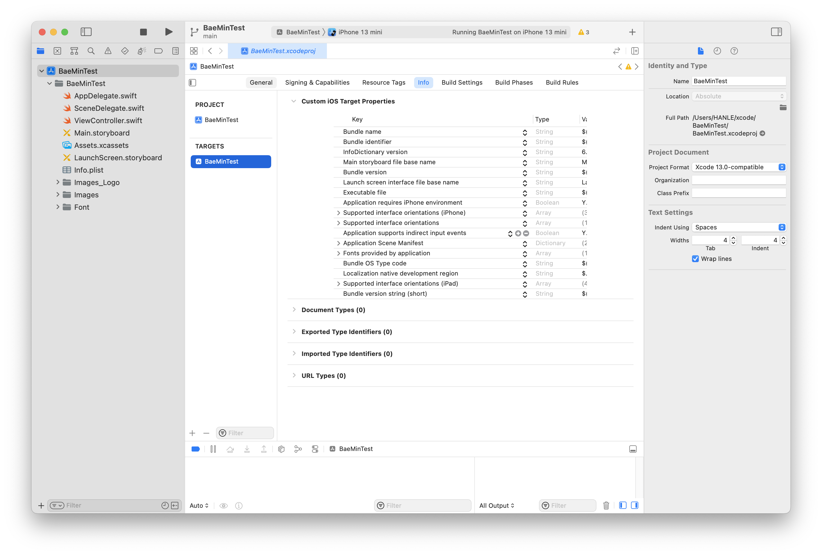Click the Stop button in the toolbar

click(x=143, y=32)
